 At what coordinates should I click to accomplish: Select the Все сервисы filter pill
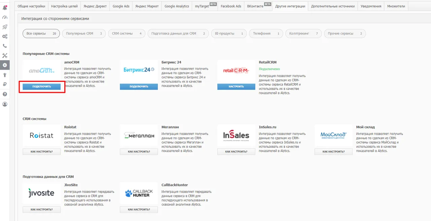pyautogui.click(x=41, y=34)
